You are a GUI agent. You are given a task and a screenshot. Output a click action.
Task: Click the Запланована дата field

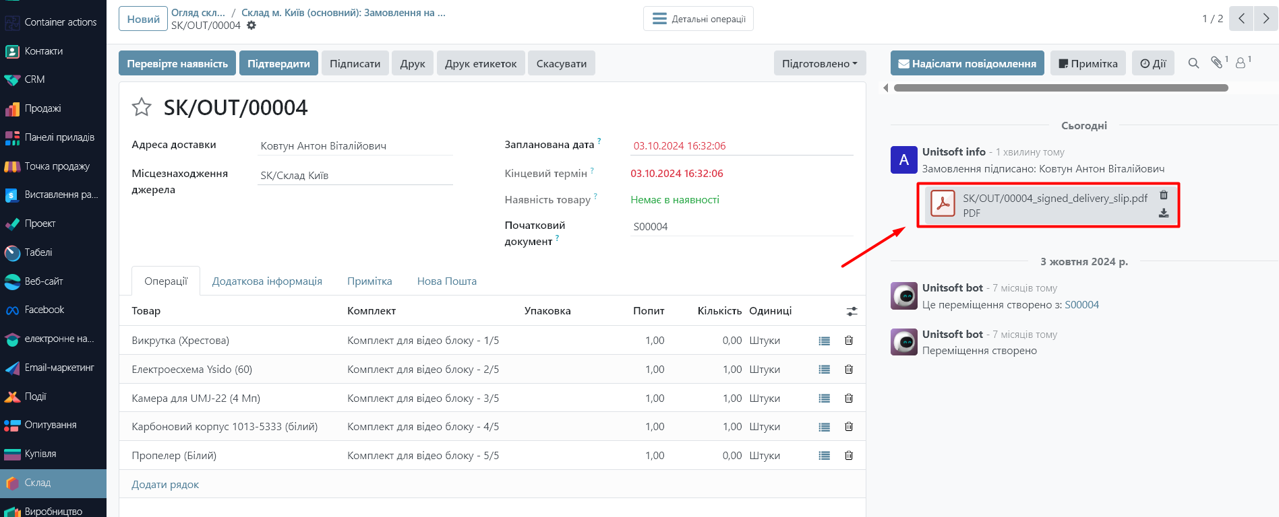coord(740,146)
